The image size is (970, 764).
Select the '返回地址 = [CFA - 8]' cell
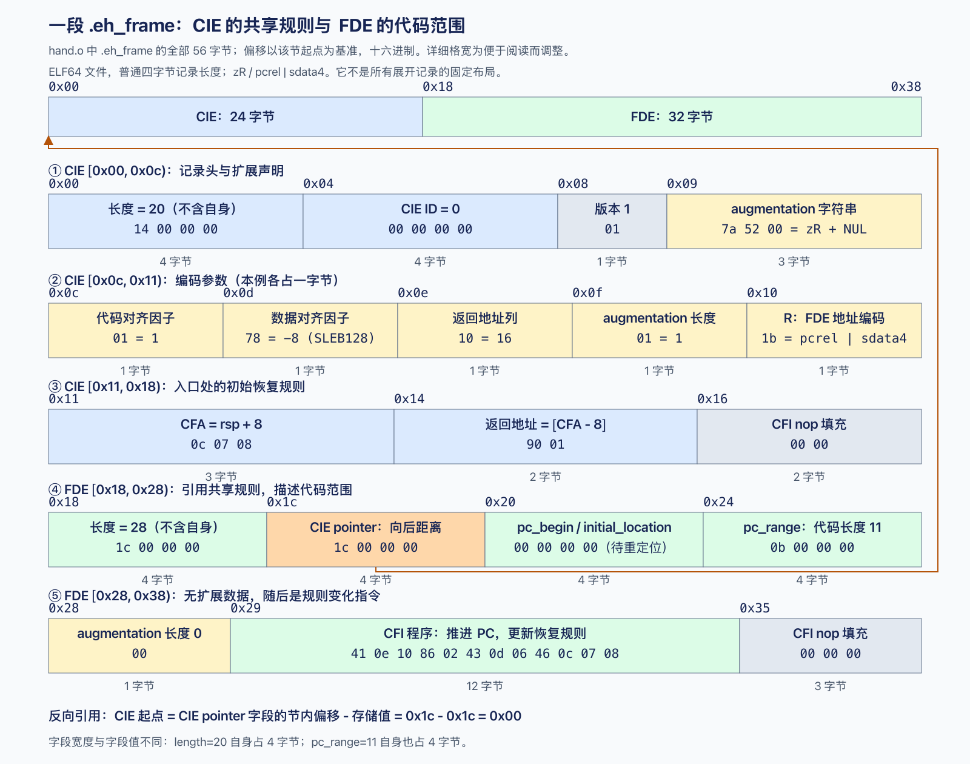coord(546,437)
